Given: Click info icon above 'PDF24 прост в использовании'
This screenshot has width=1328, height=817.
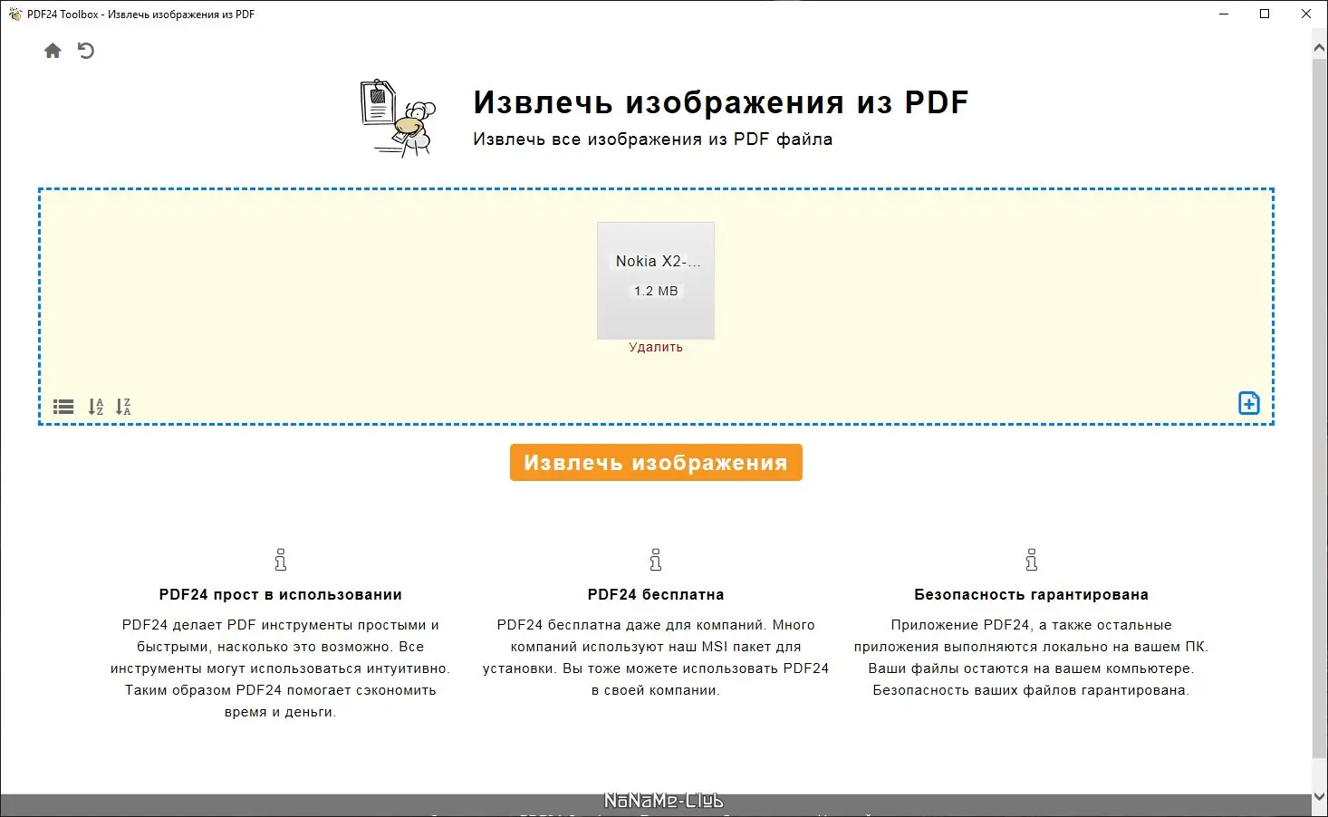Looking at the screenshot, I should tap(281, 560).
